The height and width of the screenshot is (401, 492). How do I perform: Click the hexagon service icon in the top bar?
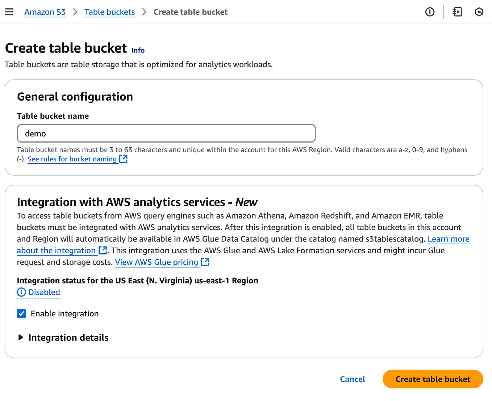pyautogui.click(x=479, y=12)
